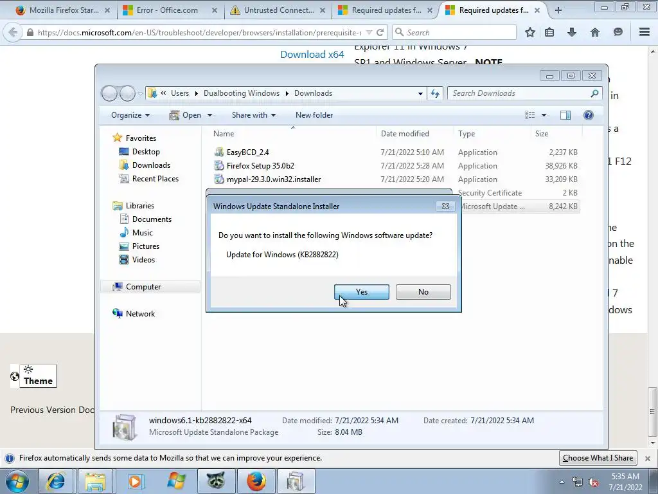
Task: Switch to Error - Office.com tab
Action: [167, 10]
